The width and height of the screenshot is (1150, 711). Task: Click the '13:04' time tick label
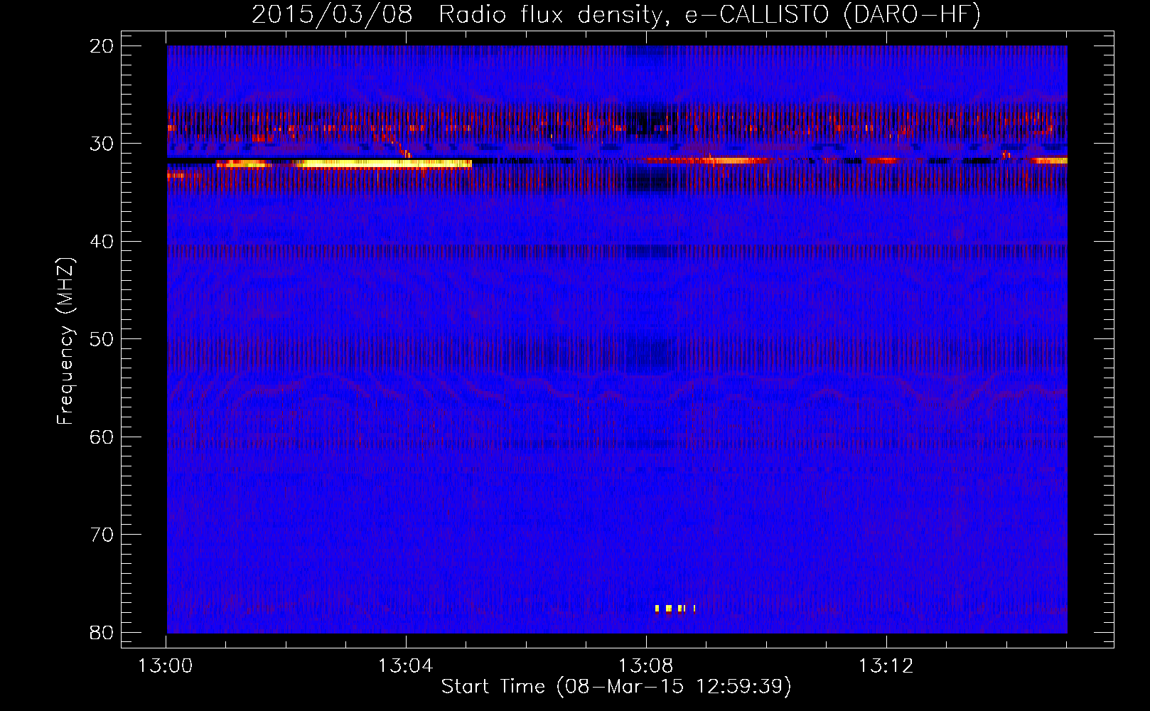[x=405, y=666]
